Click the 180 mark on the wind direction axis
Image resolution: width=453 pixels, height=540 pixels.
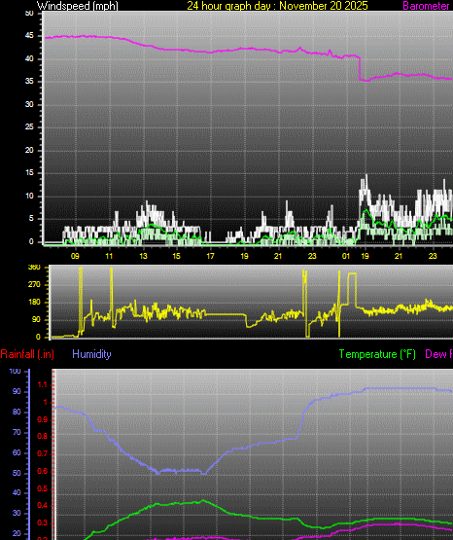tap(34, 302)
